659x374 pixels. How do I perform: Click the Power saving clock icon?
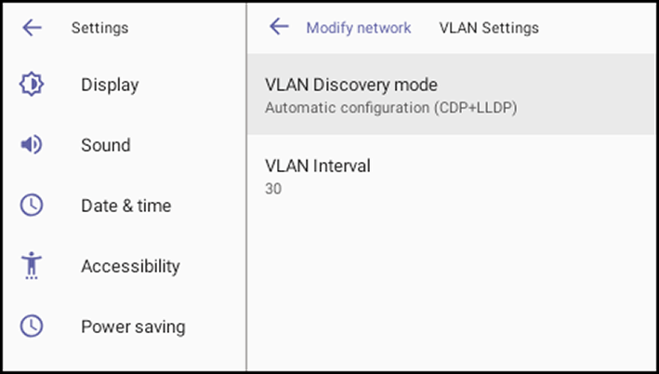pyautogui.click(x=32, y=326)
